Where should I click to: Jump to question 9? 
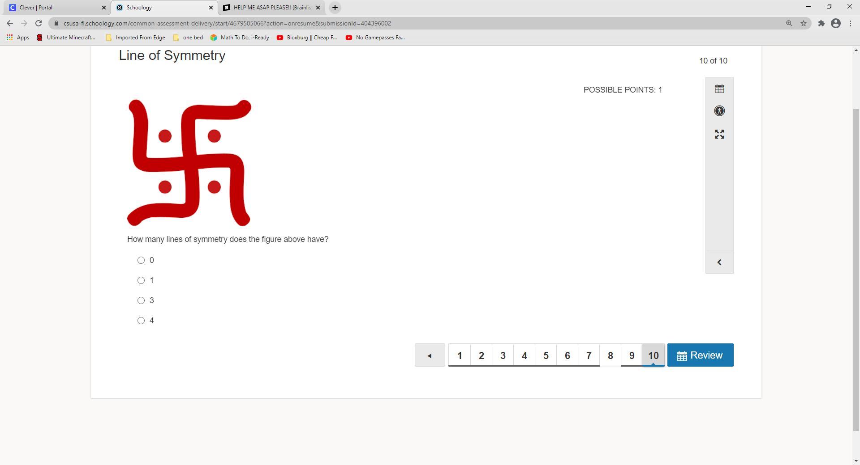(x=632, y=355)
